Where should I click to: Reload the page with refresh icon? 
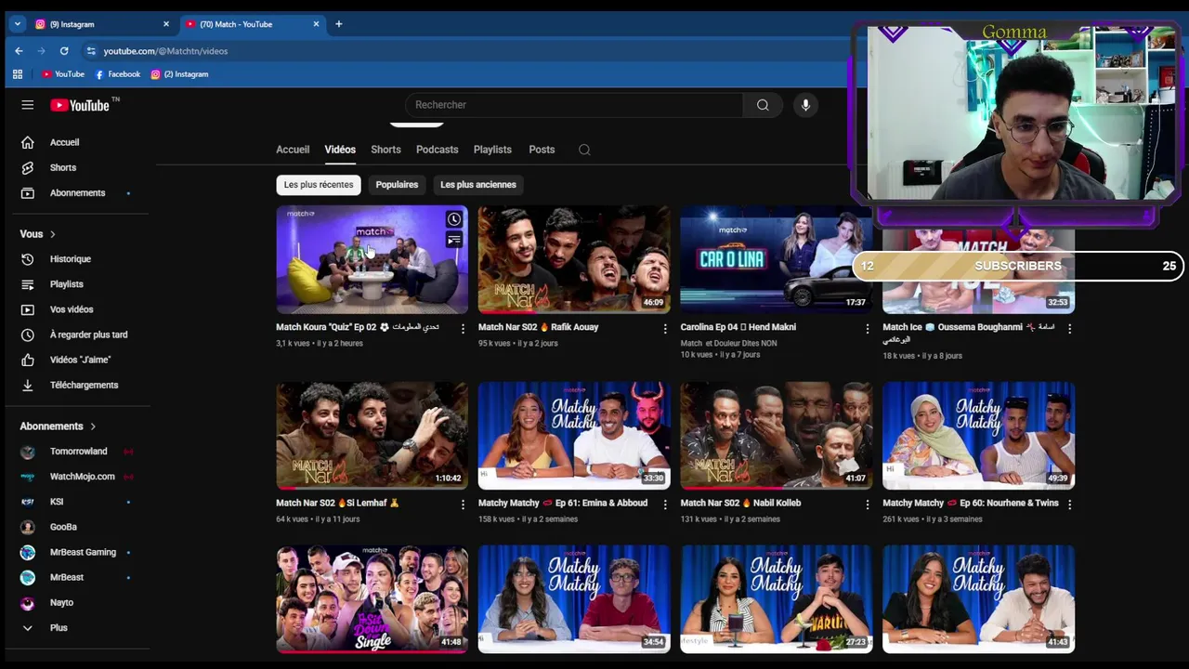64,51
